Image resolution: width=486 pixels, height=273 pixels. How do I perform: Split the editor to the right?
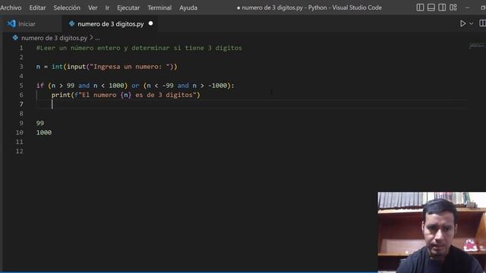coord(483,24)
